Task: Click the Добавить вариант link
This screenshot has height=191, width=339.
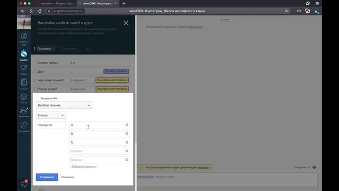Action: coord(84,166)
